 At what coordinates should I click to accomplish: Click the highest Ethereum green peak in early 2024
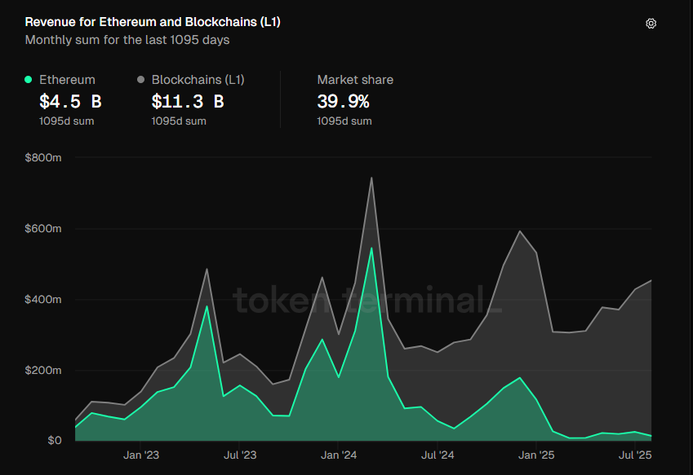pos(371,248)
